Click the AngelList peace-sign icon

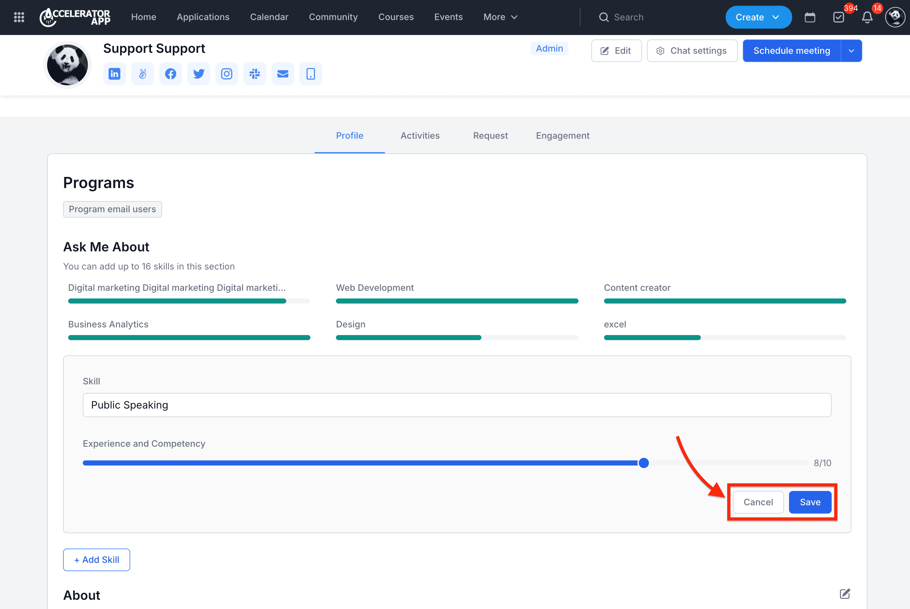(143, 74)
